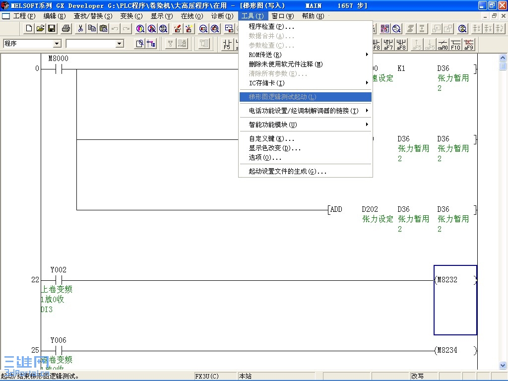Click the Copy icon

(x=92, y=28)
